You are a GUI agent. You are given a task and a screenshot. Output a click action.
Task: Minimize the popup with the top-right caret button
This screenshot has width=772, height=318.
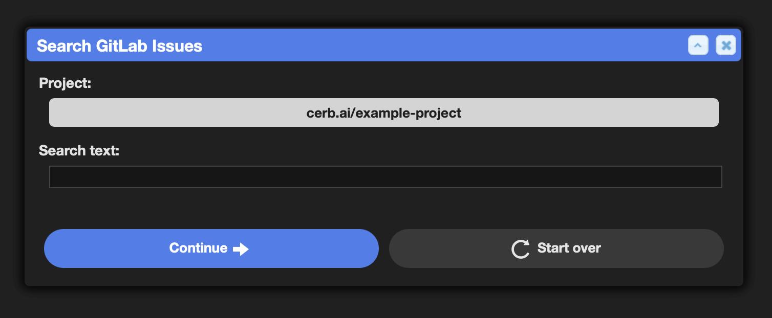[698, 46]
